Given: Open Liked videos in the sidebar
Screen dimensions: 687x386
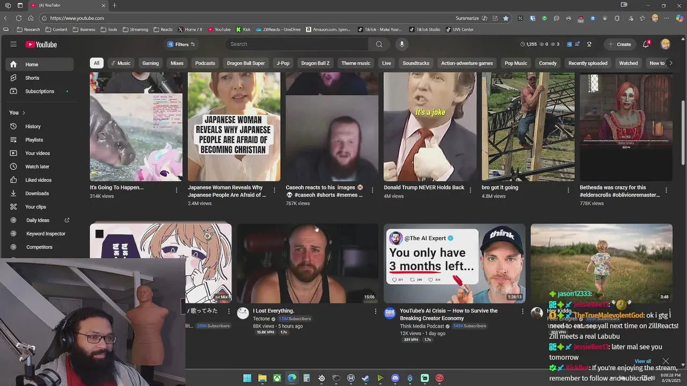Looking at the screenshot, I should [x=40, y=180].
